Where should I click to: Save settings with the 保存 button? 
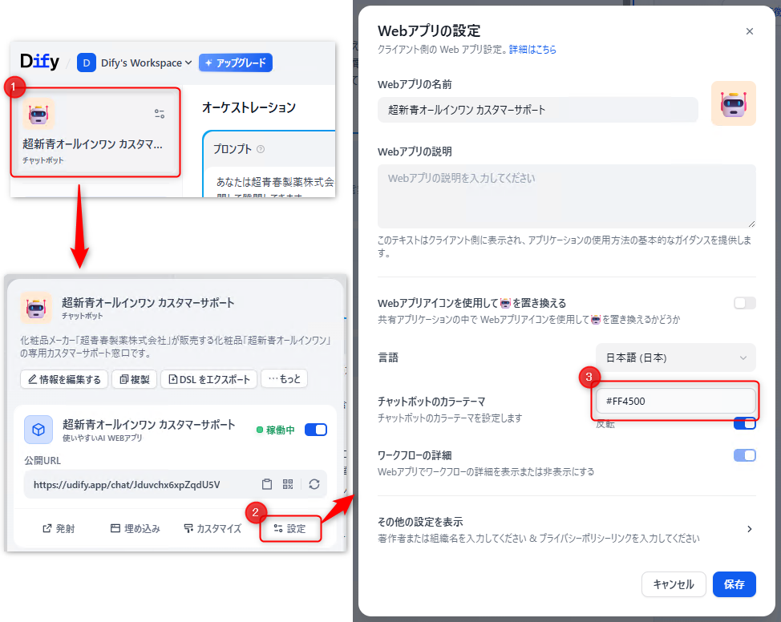tap(734, 584)
